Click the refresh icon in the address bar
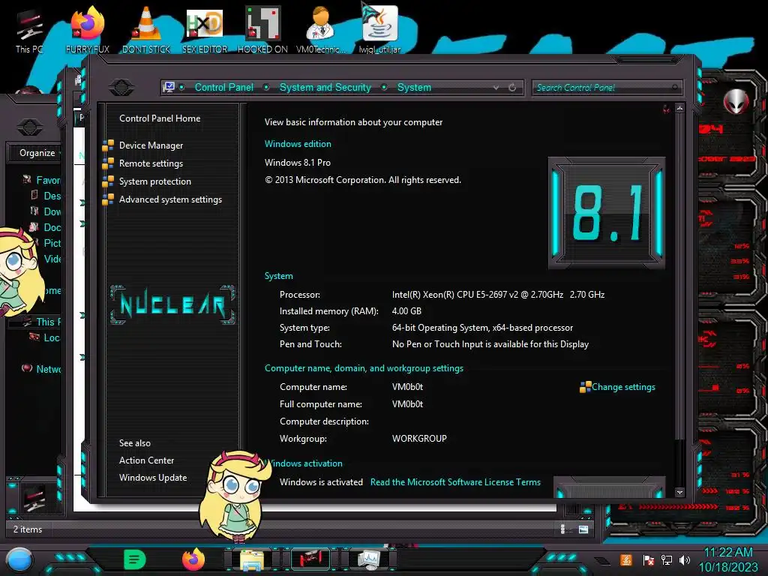The width and height of the screenshot is (768, 576). 512,88
